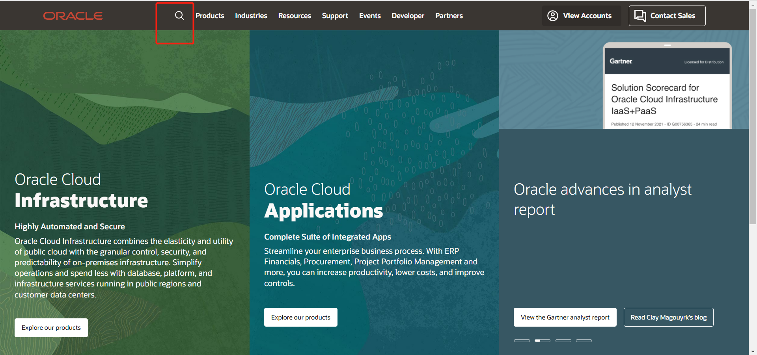Read Clay Magouyrk's blog
Image resolution: width=757 pixels, height=355 pixels.
tap(669, 317)
